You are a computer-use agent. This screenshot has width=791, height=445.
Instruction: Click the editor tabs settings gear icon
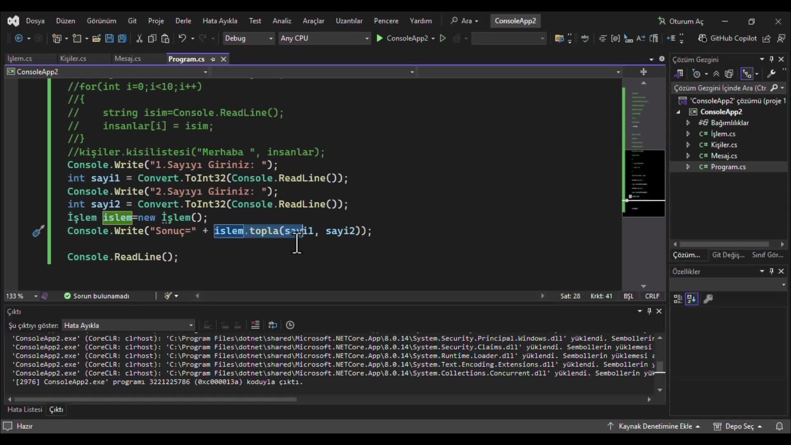pyautogui.click(x=662, y=59)
